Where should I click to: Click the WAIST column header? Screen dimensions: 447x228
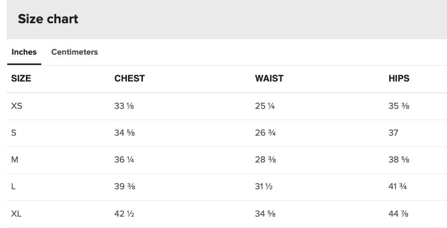pos(269,78)
